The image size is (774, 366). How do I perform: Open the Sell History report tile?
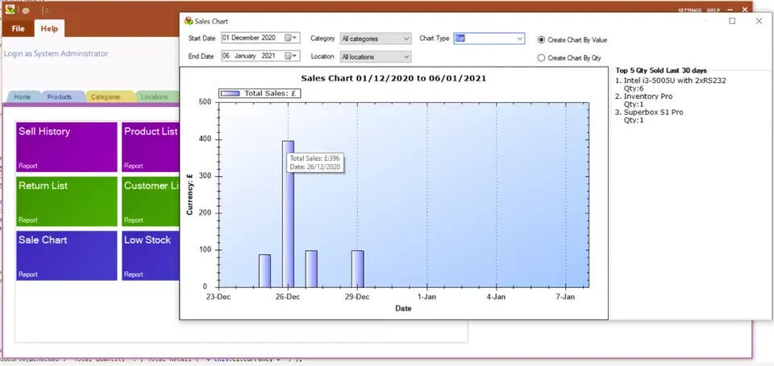click(67, 147)
